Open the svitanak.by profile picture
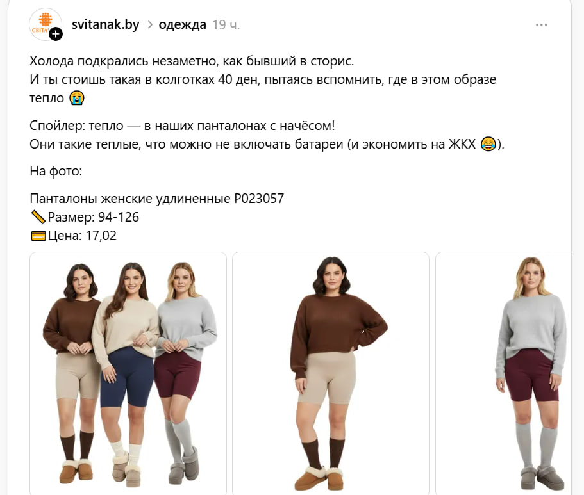Image resolution: width=584 pixels, height=495 pixels. point(44,23)
